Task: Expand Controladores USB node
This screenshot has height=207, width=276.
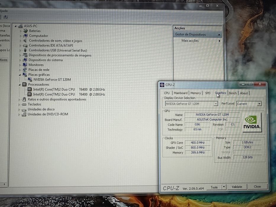Action: point(20,51)
